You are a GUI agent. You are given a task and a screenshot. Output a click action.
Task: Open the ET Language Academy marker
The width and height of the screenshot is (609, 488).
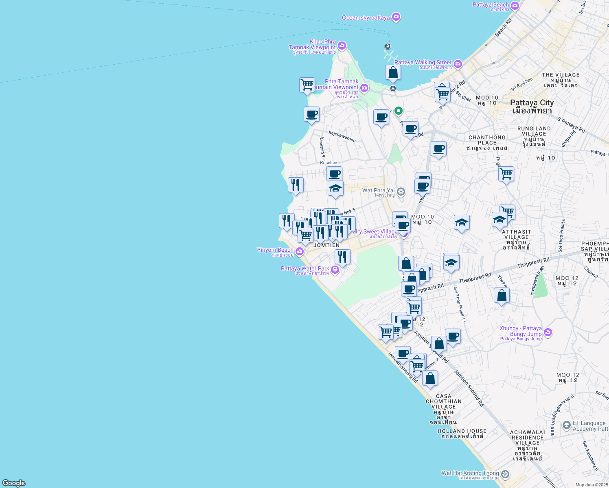(x=566, y=426)
